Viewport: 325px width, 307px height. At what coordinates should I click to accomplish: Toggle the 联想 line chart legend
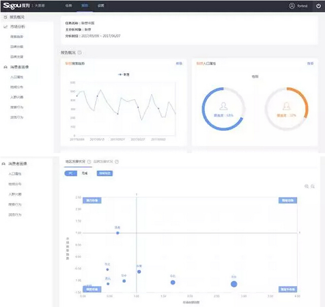[x=123, y=74]
